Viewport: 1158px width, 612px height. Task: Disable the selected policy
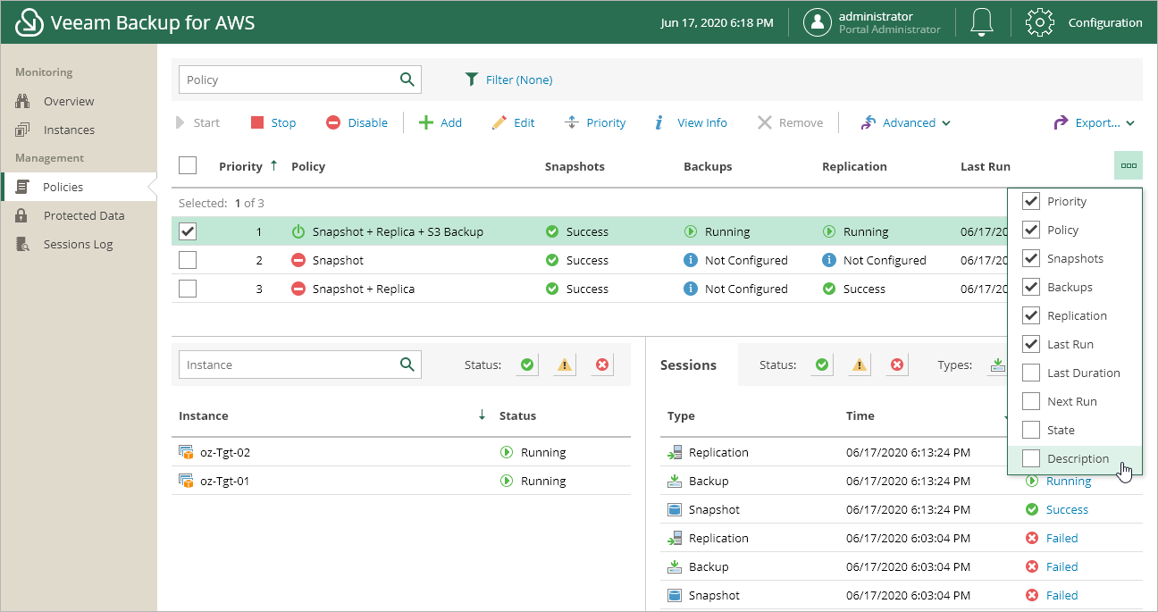[357, 122]
